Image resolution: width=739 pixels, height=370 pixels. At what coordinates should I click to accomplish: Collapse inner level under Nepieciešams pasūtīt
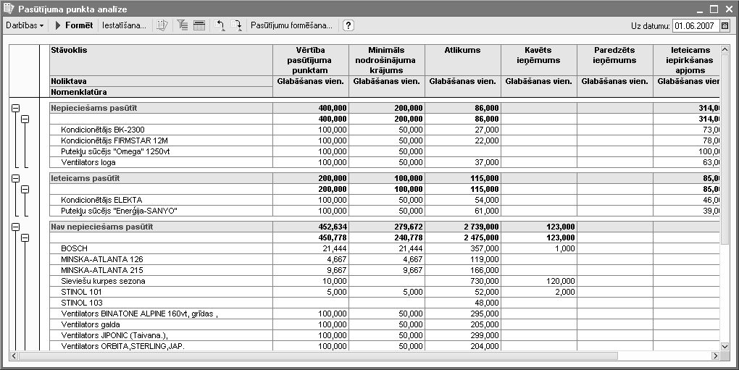click(25, 119)
